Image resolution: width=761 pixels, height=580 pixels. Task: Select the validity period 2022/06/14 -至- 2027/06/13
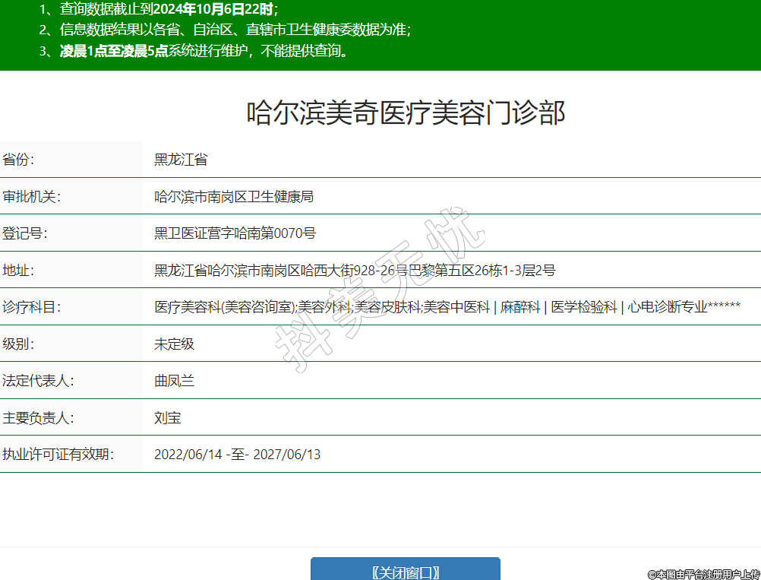coord(237,455)
